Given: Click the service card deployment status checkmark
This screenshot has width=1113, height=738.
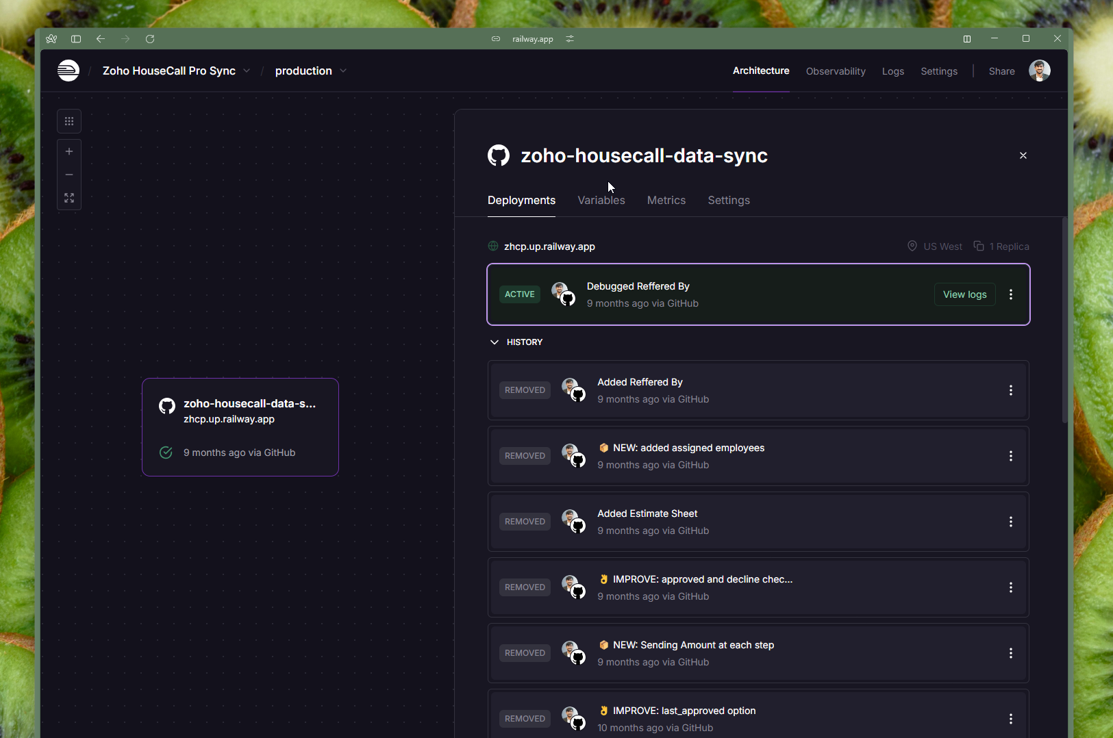Looking at the screenshot, I should (166, 453).
